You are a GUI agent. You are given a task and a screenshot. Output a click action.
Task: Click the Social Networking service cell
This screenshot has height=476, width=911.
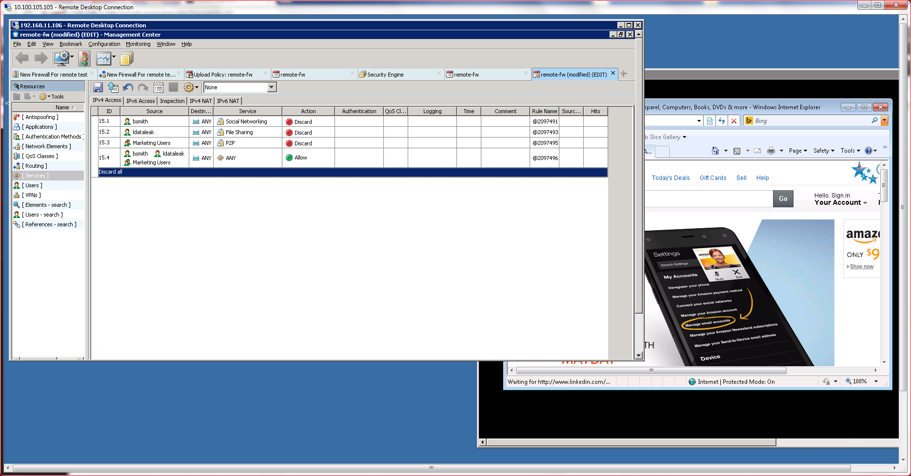point(247,121)
